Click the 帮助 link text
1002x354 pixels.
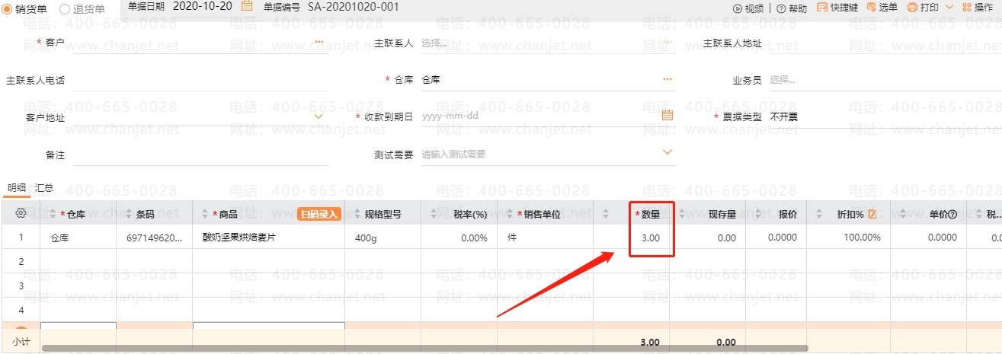coord(798,8)
